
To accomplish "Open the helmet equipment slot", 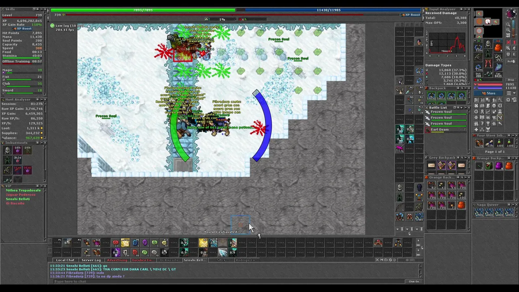I will point(488,44).
